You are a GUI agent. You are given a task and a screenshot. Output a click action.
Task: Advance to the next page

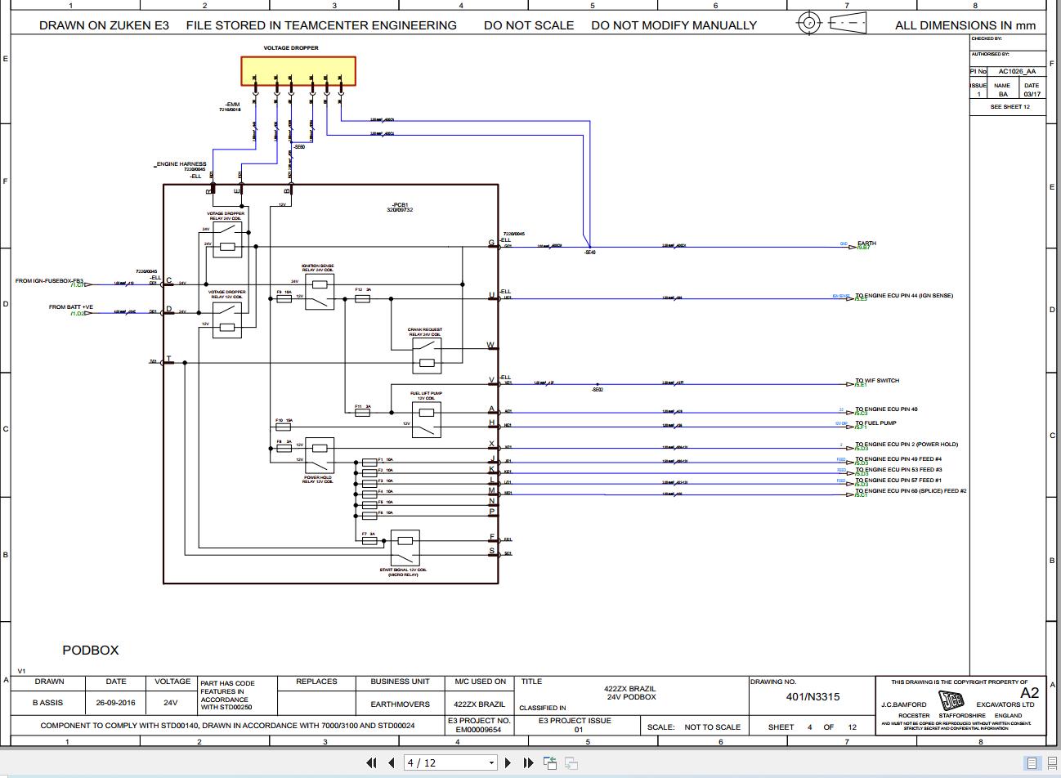508,762
